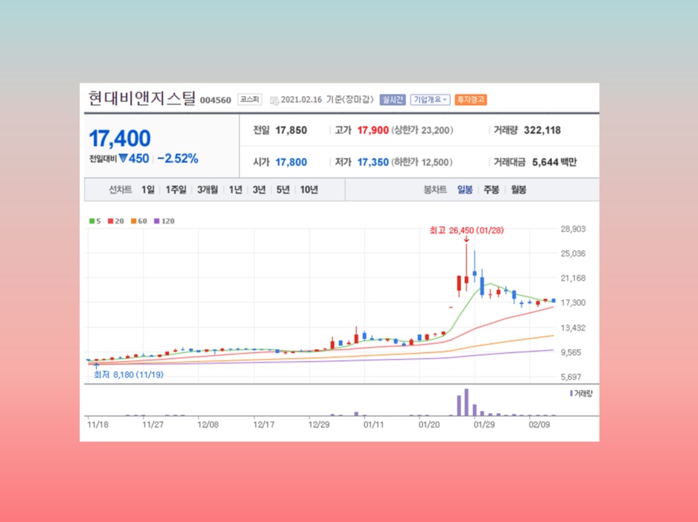
Task: Click the 최저 8,180 (11/19) annotation
Action: coord(129,375)
